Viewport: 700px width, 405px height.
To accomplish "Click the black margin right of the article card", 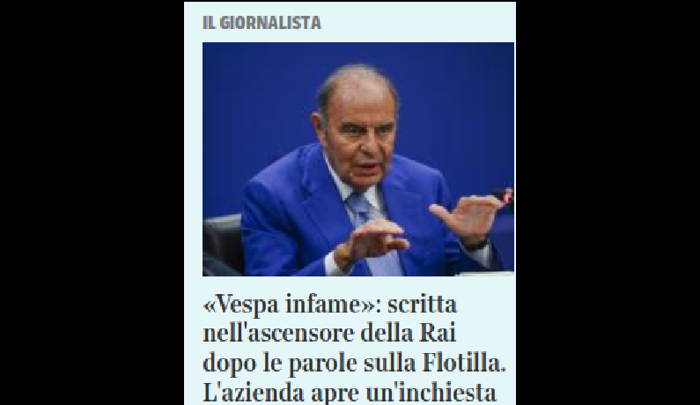I will pos(608,202).
